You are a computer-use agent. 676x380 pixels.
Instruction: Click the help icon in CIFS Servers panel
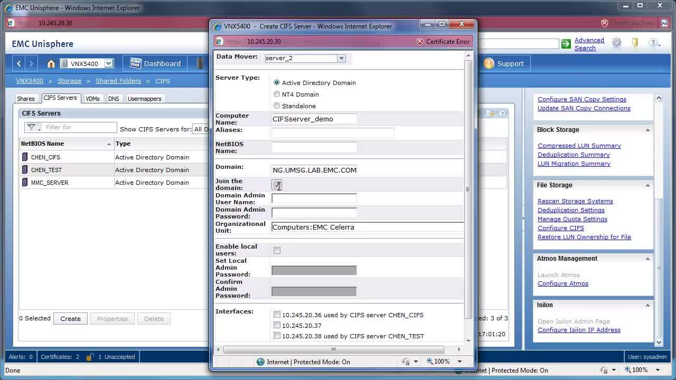pyautogui.click(x=502, y=113)
